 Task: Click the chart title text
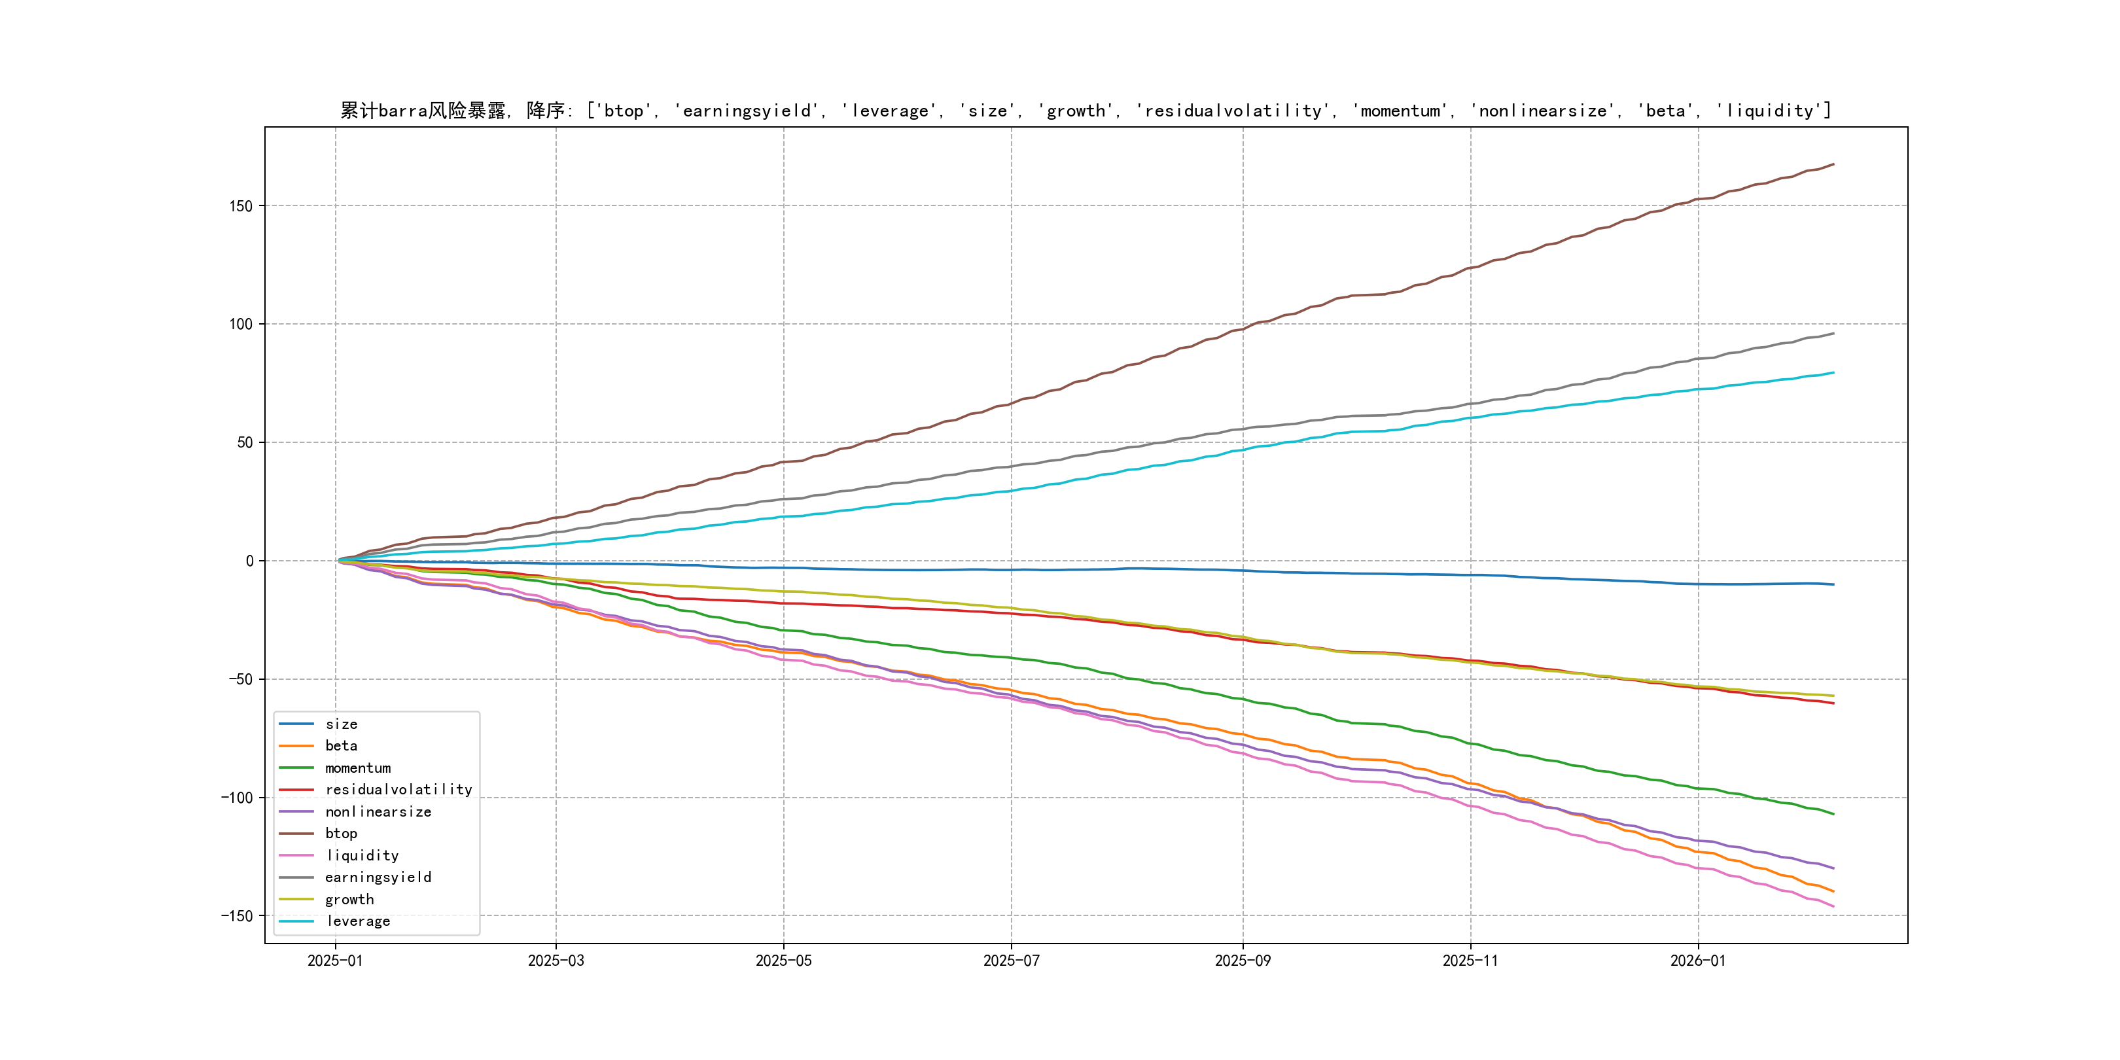coord(1086,111)
